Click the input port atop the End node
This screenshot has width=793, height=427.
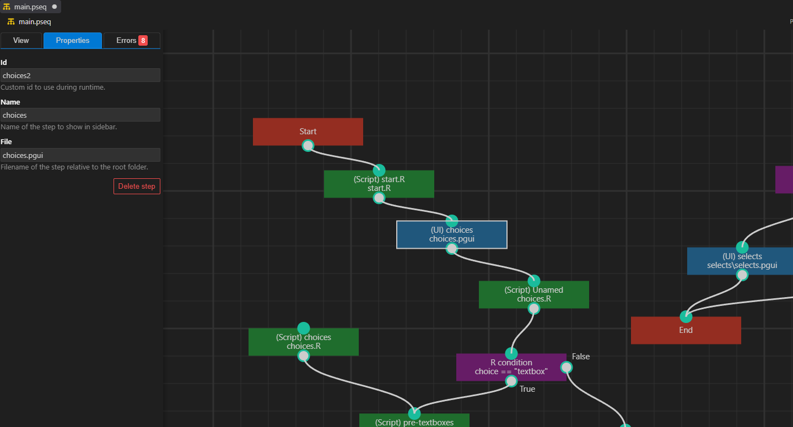[686, 316]
